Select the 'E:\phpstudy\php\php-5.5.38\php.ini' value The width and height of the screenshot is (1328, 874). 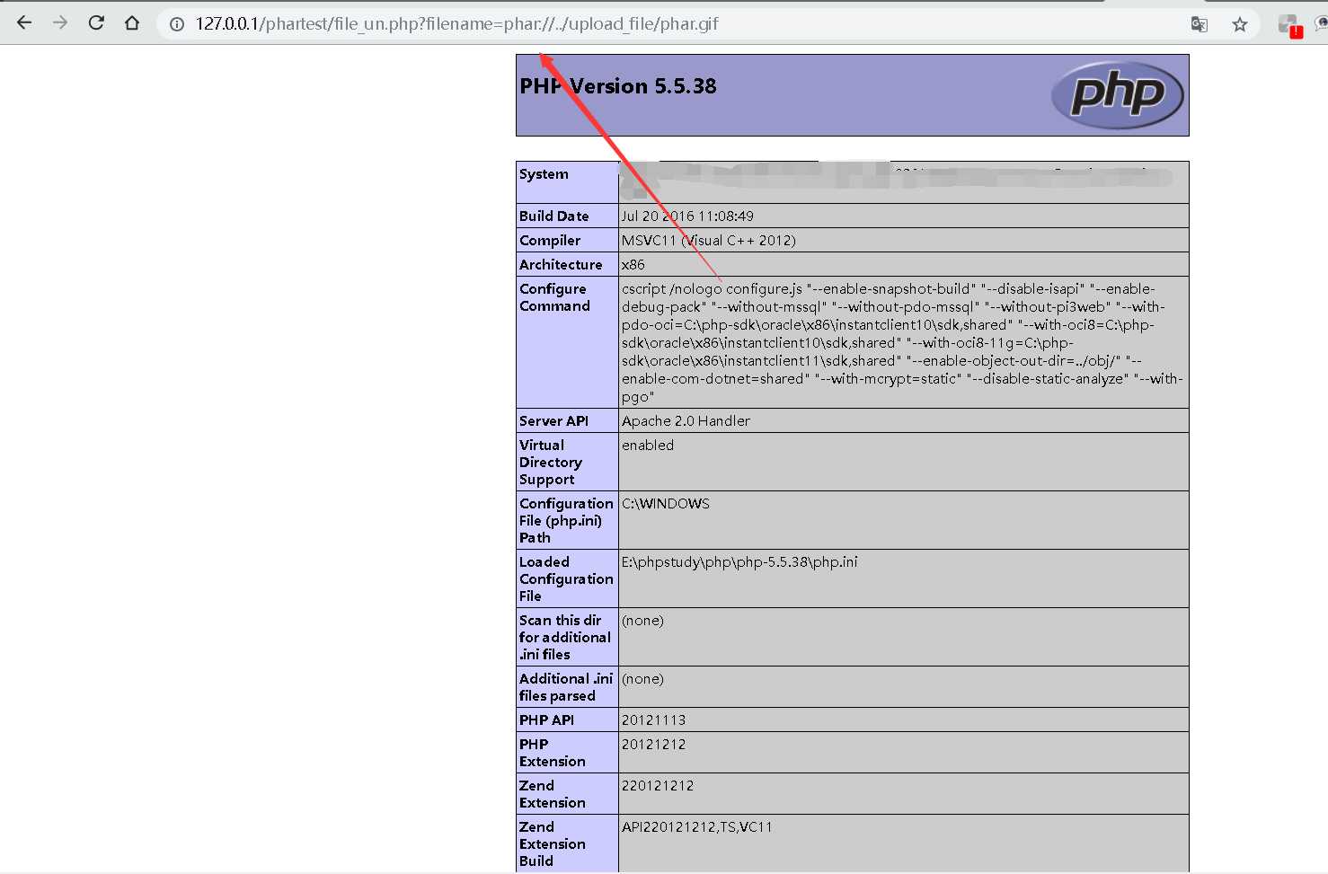(x=739, y=562)
